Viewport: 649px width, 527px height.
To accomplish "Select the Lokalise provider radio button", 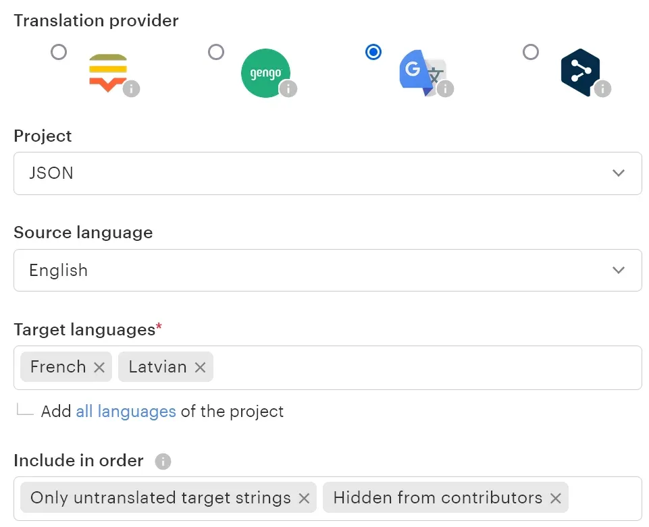I will (59, 52).
